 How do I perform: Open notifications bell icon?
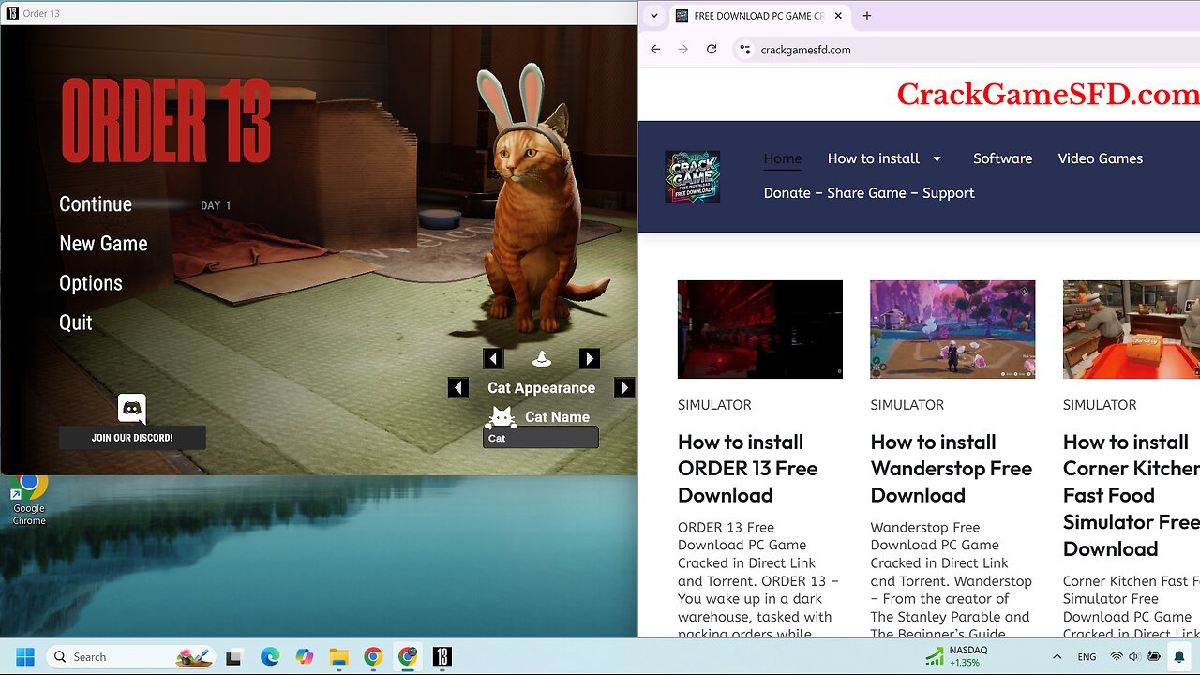click(x=1179, y=657)
